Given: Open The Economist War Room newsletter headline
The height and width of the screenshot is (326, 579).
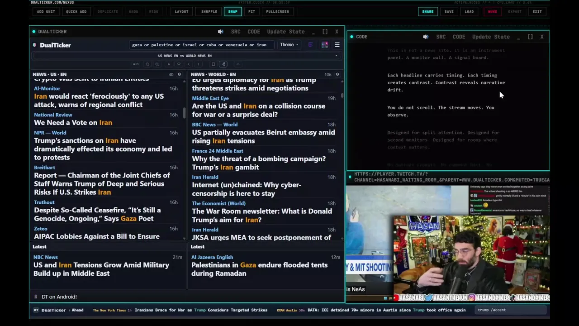Looking at the screenshot, I should (262, 216).
